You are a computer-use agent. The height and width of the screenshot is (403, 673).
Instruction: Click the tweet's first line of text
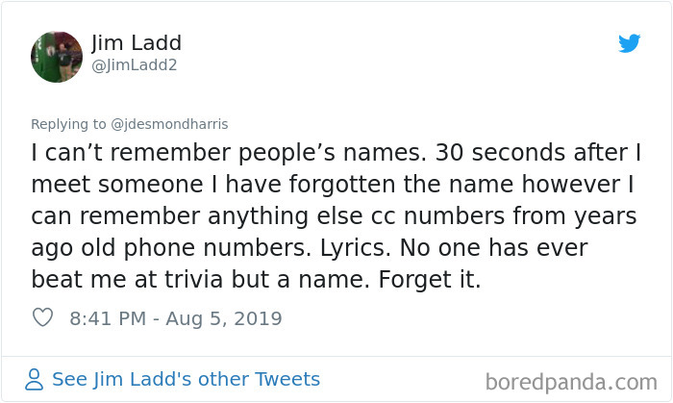(x=336, y=153)
